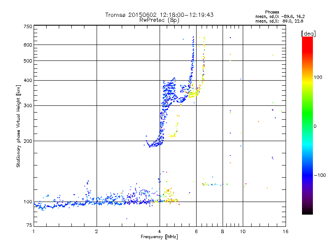This screenshot has height=252, width=336.
Task: Click the y-axis '500' tick label
Action: click(28, 61)
